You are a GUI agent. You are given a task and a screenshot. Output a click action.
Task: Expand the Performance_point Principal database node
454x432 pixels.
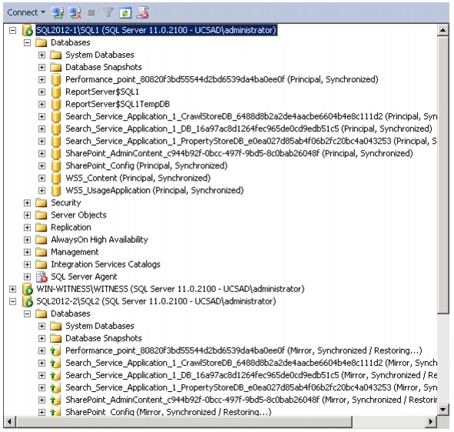(x=41, y=80)
